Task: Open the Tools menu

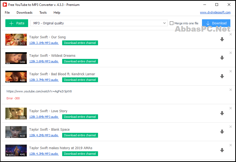Action: click(x=43, y=13)
